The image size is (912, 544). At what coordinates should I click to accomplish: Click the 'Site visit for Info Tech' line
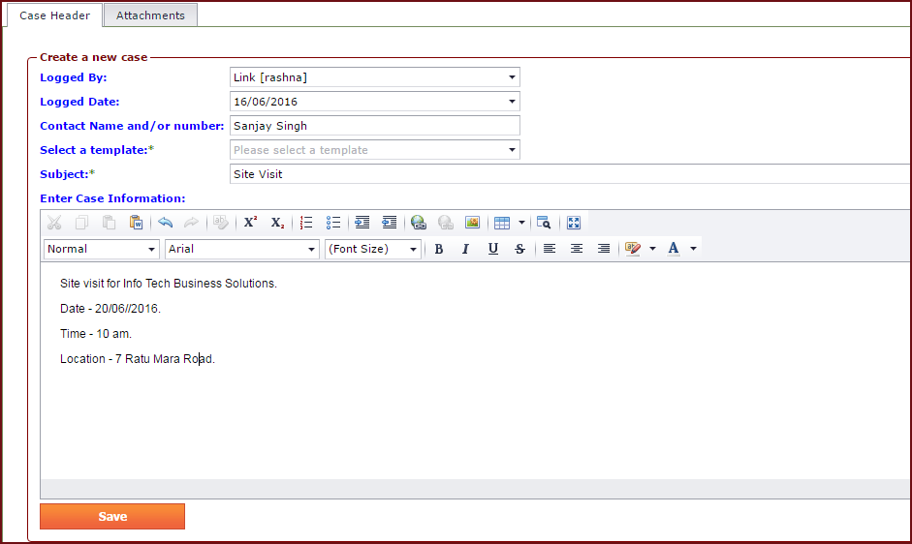pos(169,284)
